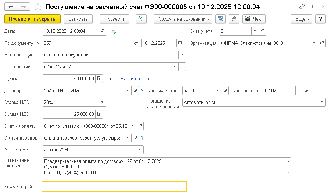Screen dimensions: 332x196
Task: Click into the Комментарий input field
Action: 114,187
